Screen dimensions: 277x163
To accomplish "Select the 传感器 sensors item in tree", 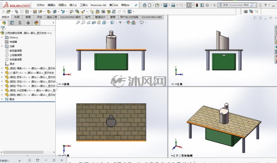I will (x=13, y=42).
